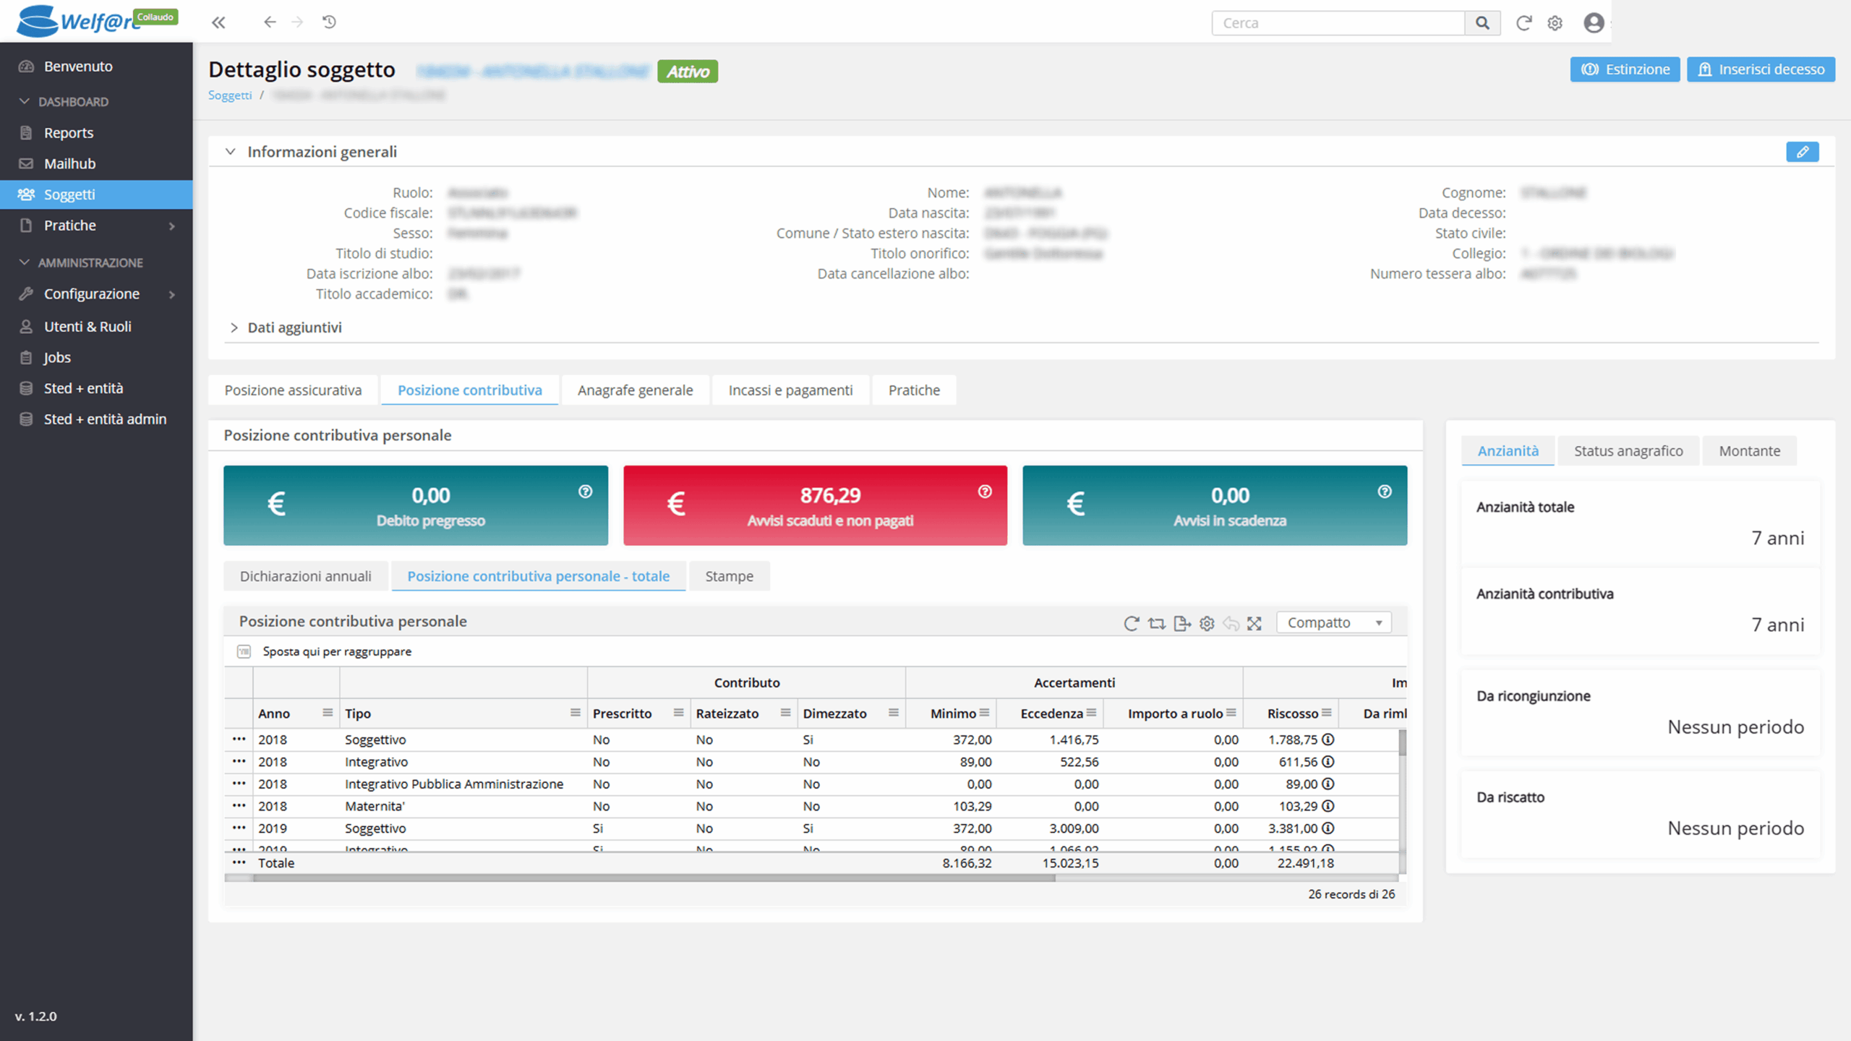Edit general information with pencil button
Image resolution: width=1851 pixels, height=1041 pixels.
1803,152
